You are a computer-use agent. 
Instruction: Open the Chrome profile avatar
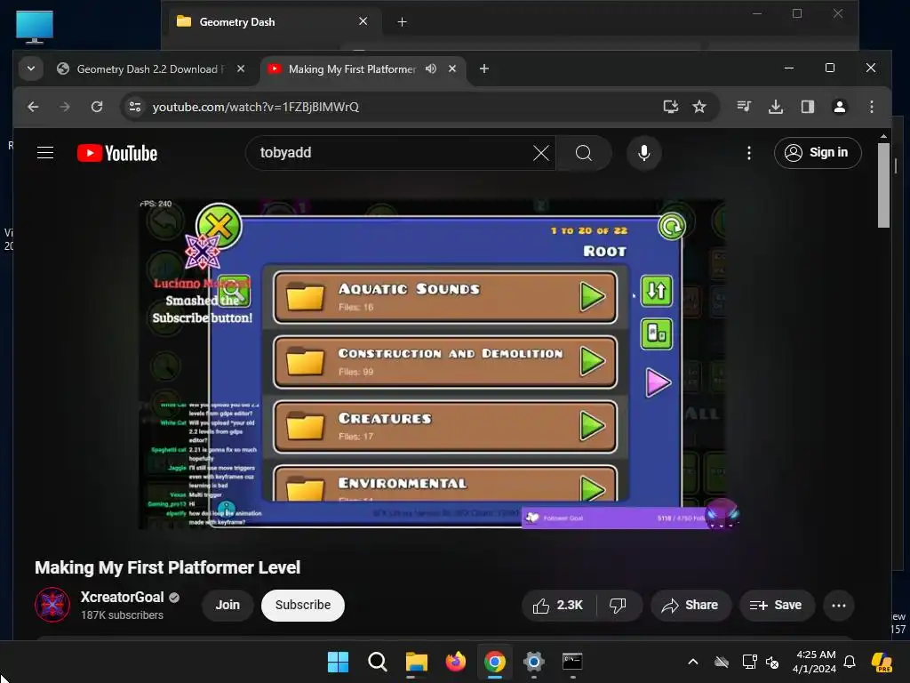[x=839, y=107]
